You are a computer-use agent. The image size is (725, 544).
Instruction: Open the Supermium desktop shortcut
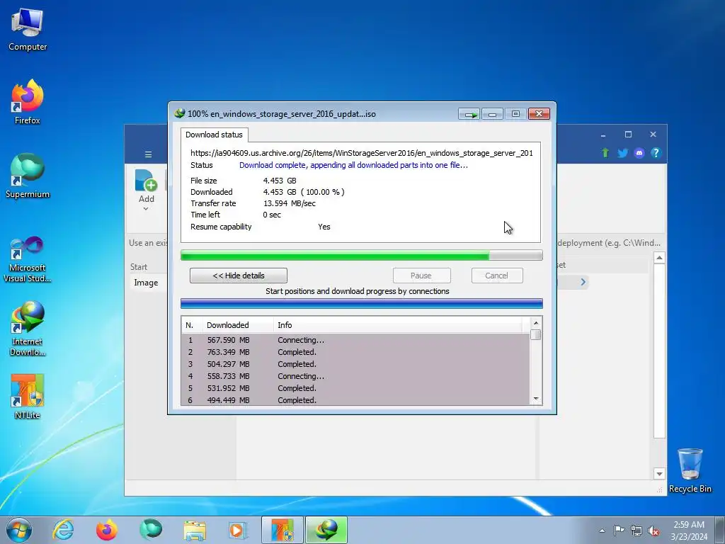click(28, 176)
